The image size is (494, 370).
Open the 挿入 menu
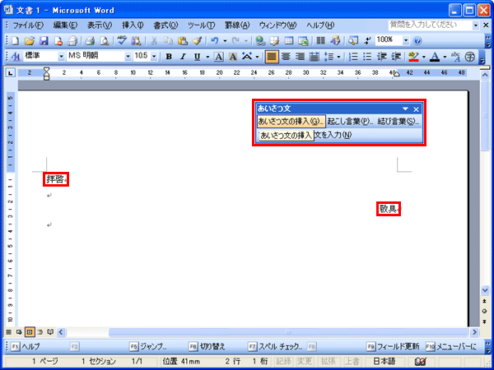133,25
